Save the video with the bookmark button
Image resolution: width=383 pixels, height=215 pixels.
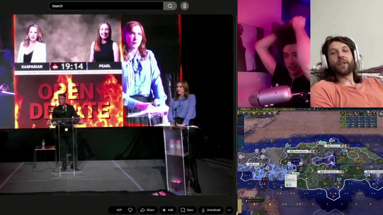(187, 210)
